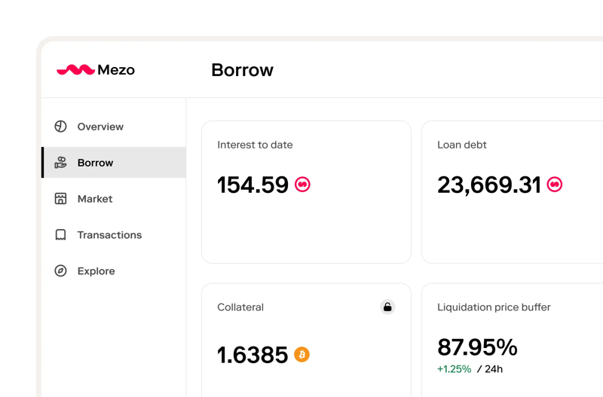Toggle the lock icon on Collateral card
This screenshot has width=603, height=397.
click(387, 307)
